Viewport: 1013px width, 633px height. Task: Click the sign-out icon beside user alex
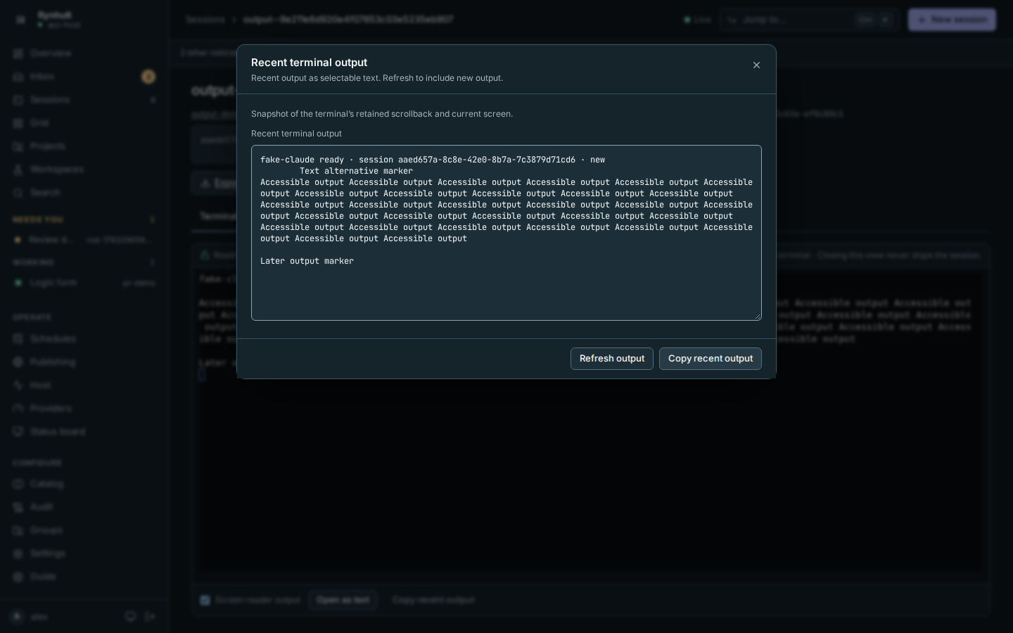click(150, 617)
